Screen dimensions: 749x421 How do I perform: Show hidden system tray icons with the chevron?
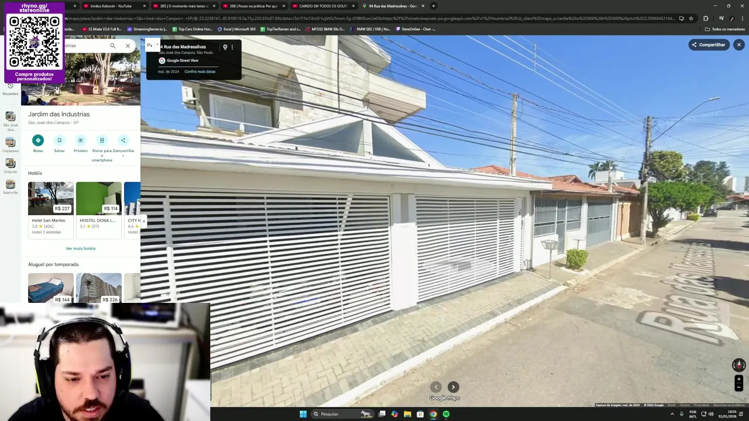[672, 414]
